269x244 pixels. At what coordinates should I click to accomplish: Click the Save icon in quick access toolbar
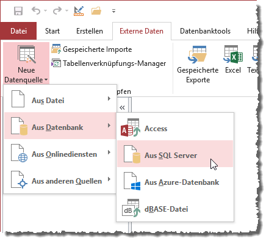(18, 10)
